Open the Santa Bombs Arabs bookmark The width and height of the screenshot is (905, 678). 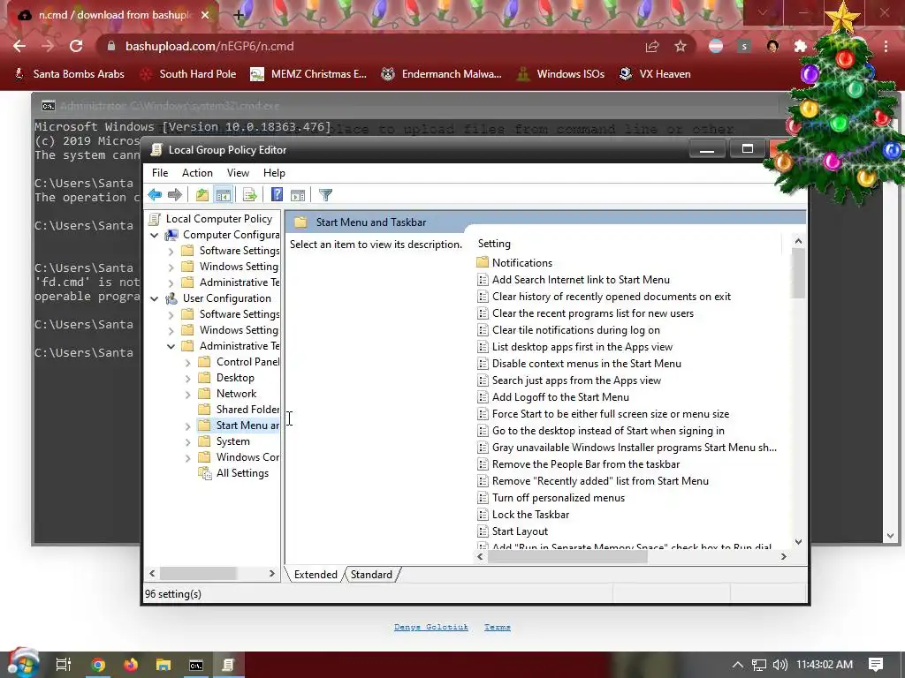click(70, 74)
